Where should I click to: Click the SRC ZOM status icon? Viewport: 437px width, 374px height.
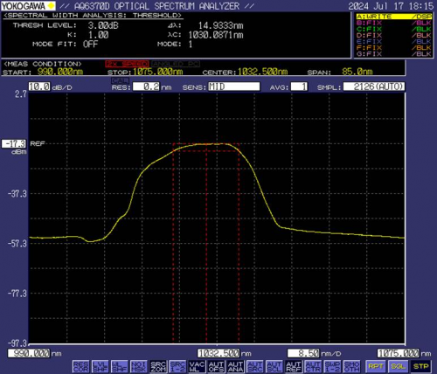tap(158, 366)
